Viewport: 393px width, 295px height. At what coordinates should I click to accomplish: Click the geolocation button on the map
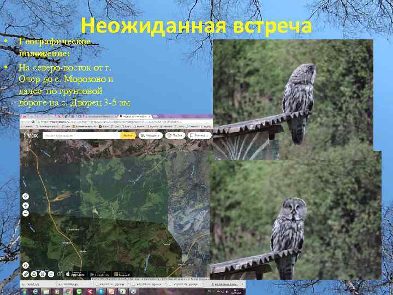click(26, 197)
